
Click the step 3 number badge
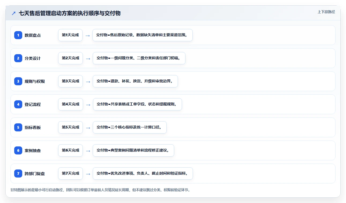(18, 81)
